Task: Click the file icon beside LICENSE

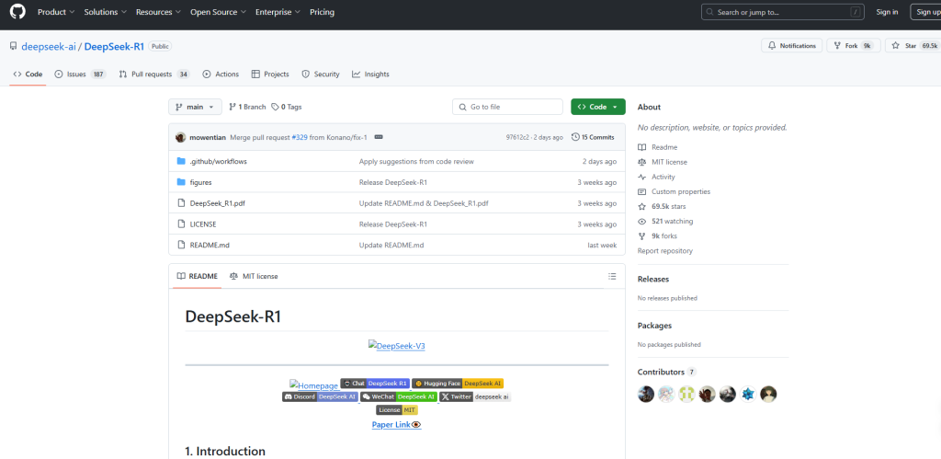Action: (x=181, y=224)
